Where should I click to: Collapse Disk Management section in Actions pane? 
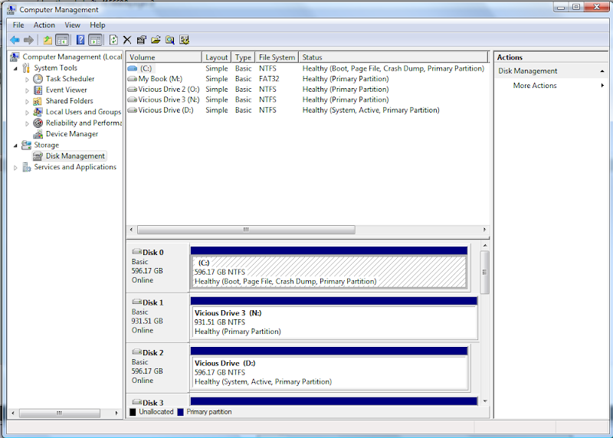point(602,71)
